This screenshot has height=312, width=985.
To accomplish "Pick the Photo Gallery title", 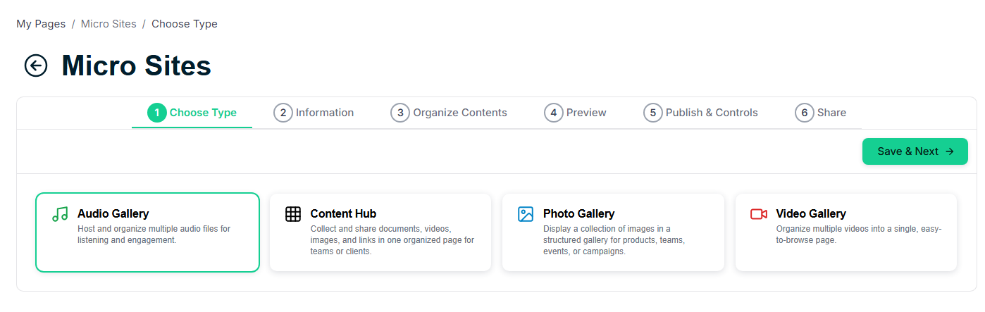I will tap(579, 213).
